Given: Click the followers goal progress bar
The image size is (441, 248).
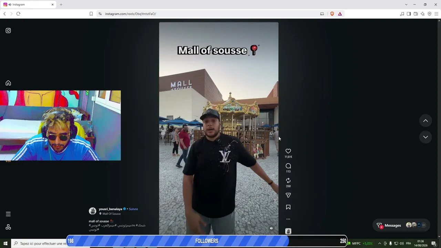Looking at the screenshot, I should pyautogui.click(x=207, y=241).
